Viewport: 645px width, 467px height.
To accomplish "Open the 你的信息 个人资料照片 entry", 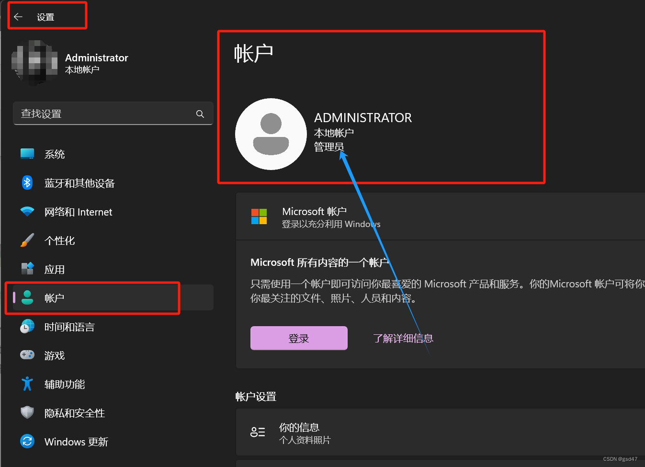I will tap(441, 432).
